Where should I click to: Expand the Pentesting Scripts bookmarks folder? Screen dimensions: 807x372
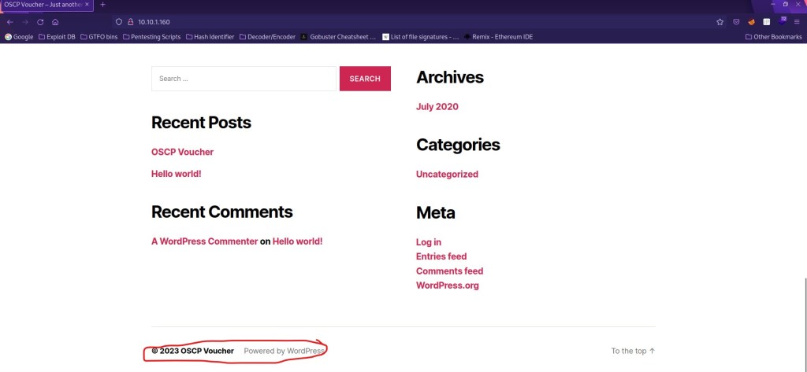click(151, 37)
